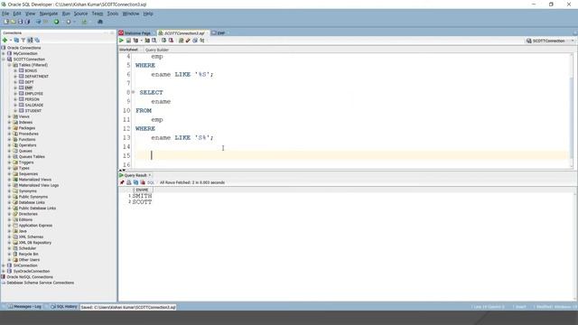This screenshot has width=578, height=325.
Task: Click the New Connection green plus icon
Action: [5, 40]
